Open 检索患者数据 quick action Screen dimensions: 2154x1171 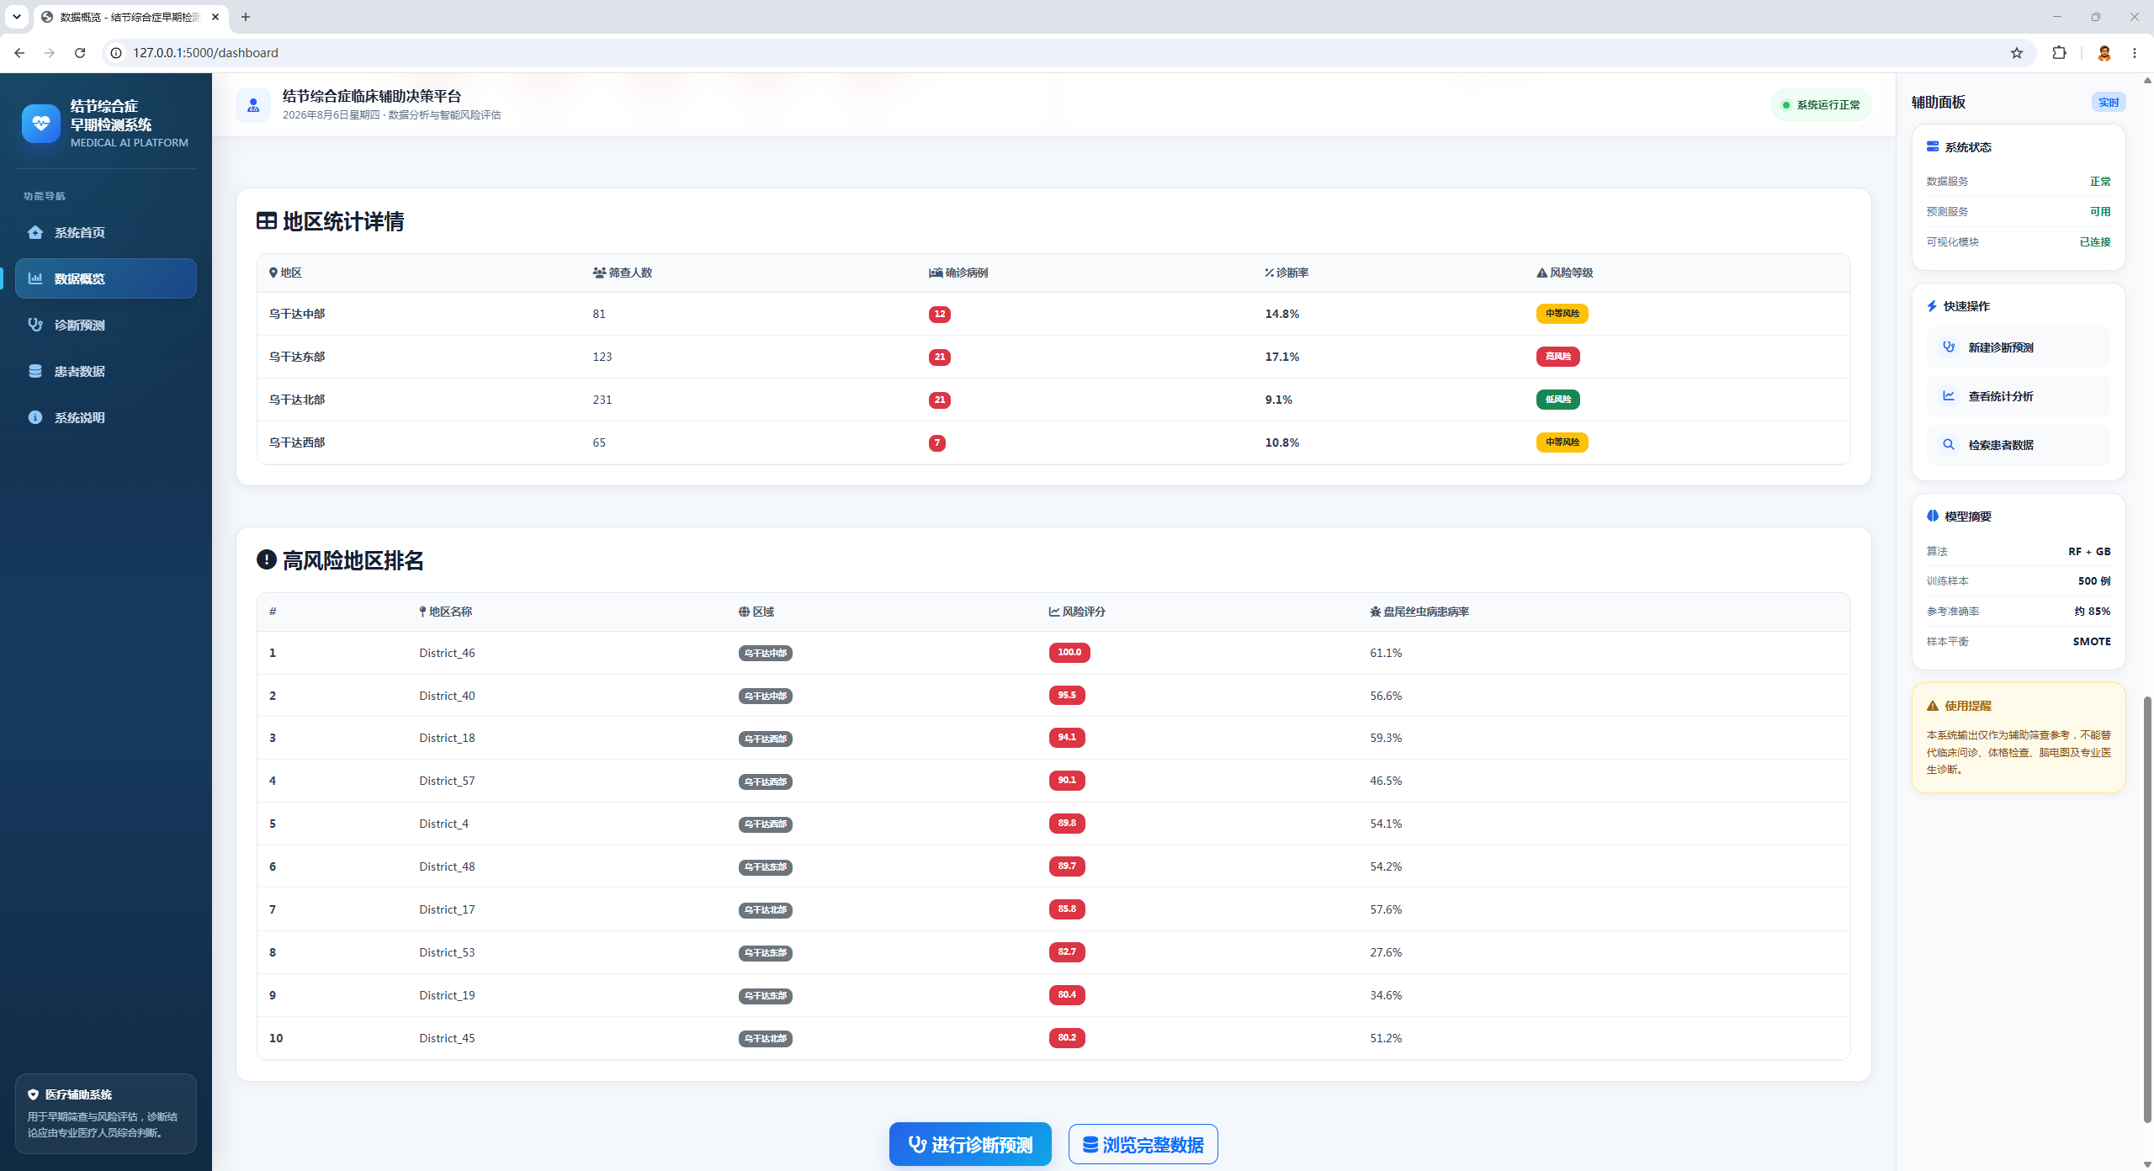point(2019,445)
